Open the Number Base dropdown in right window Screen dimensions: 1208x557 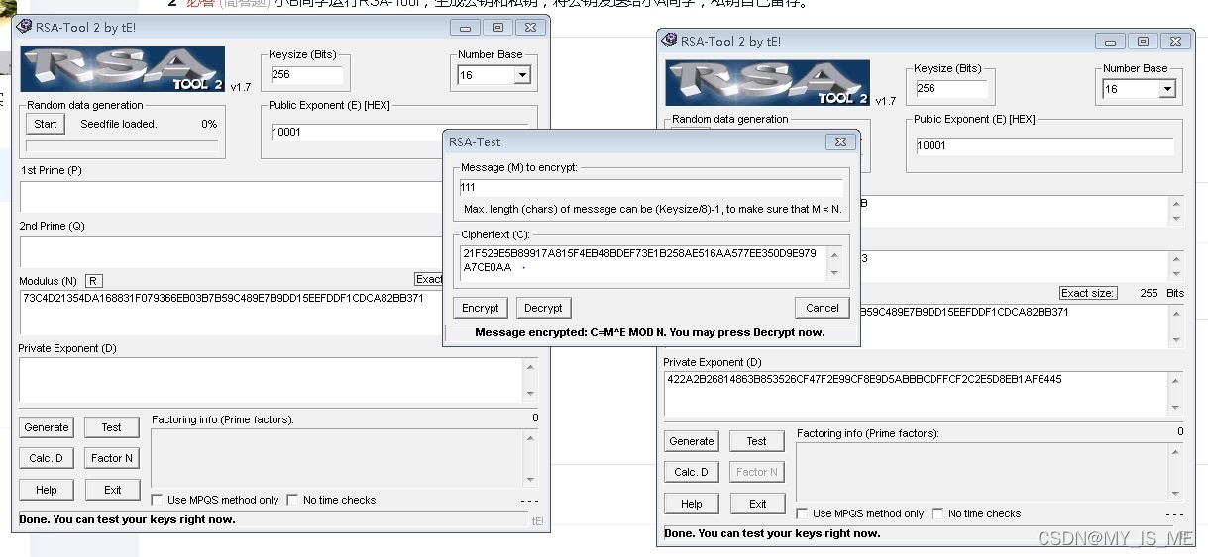coord(1167,89)
